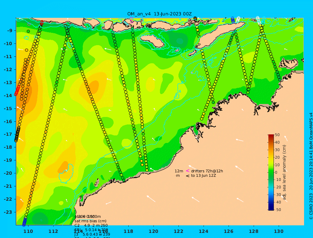313x238 pixels.
Task: Click latitude axis label '-22'
Action: pos(8,199)
